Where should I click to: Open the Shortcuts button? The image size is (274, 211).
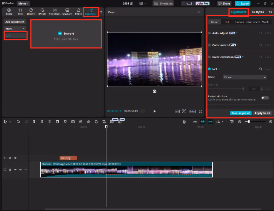tap(163, 3)
